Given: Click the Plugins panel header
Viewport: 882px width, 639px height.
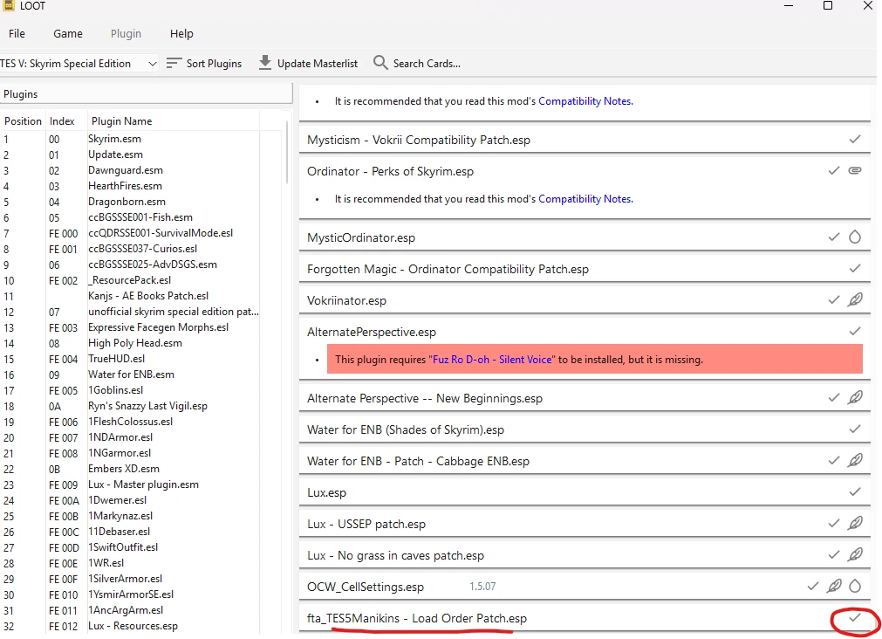Looking at the screenshot, I should click(x=147, y=94).
